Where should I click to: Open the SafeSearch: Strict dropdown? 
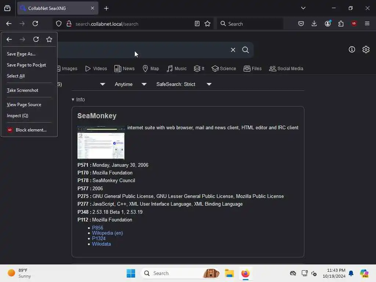184,84
